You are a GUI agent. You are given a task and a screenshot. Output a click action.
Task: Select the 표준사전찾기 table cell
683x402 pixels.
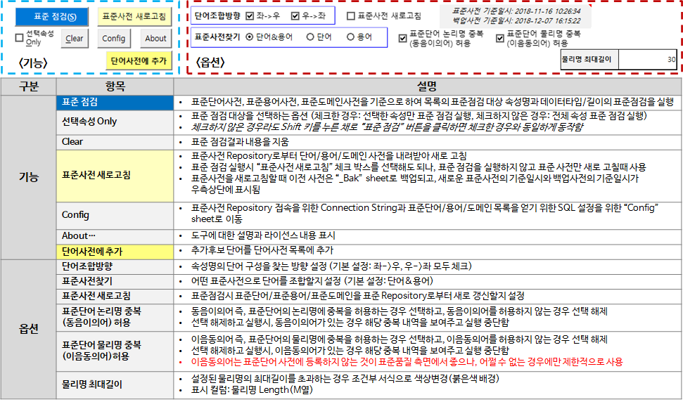[x=115, y=282]
